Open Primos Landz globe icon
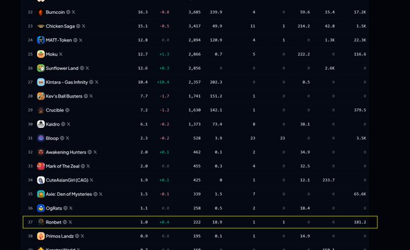This screenshot has height=250, width=410. (x=77, y=236)
